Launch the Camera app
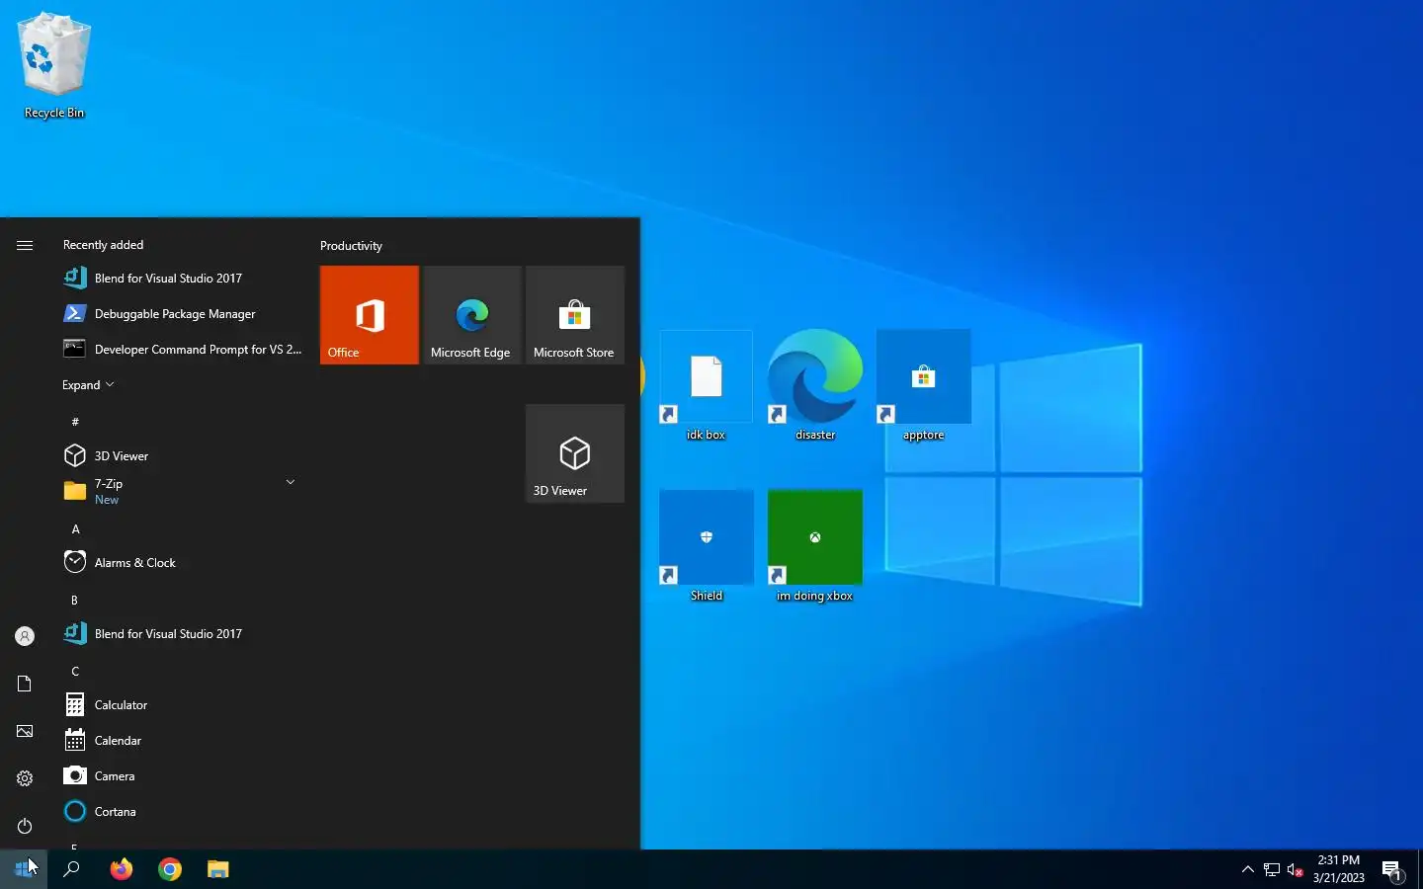The image size is (1423, 889). click(181, 776)
